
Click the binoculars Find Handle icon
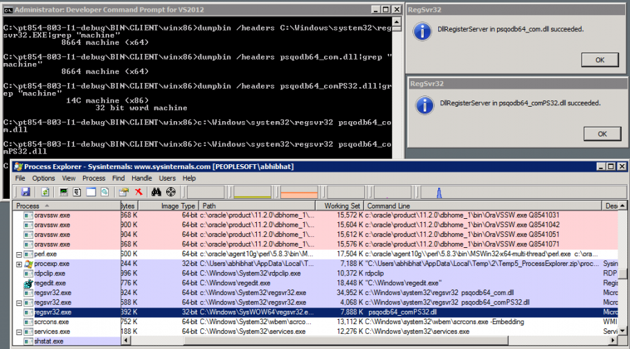point(156,192)
